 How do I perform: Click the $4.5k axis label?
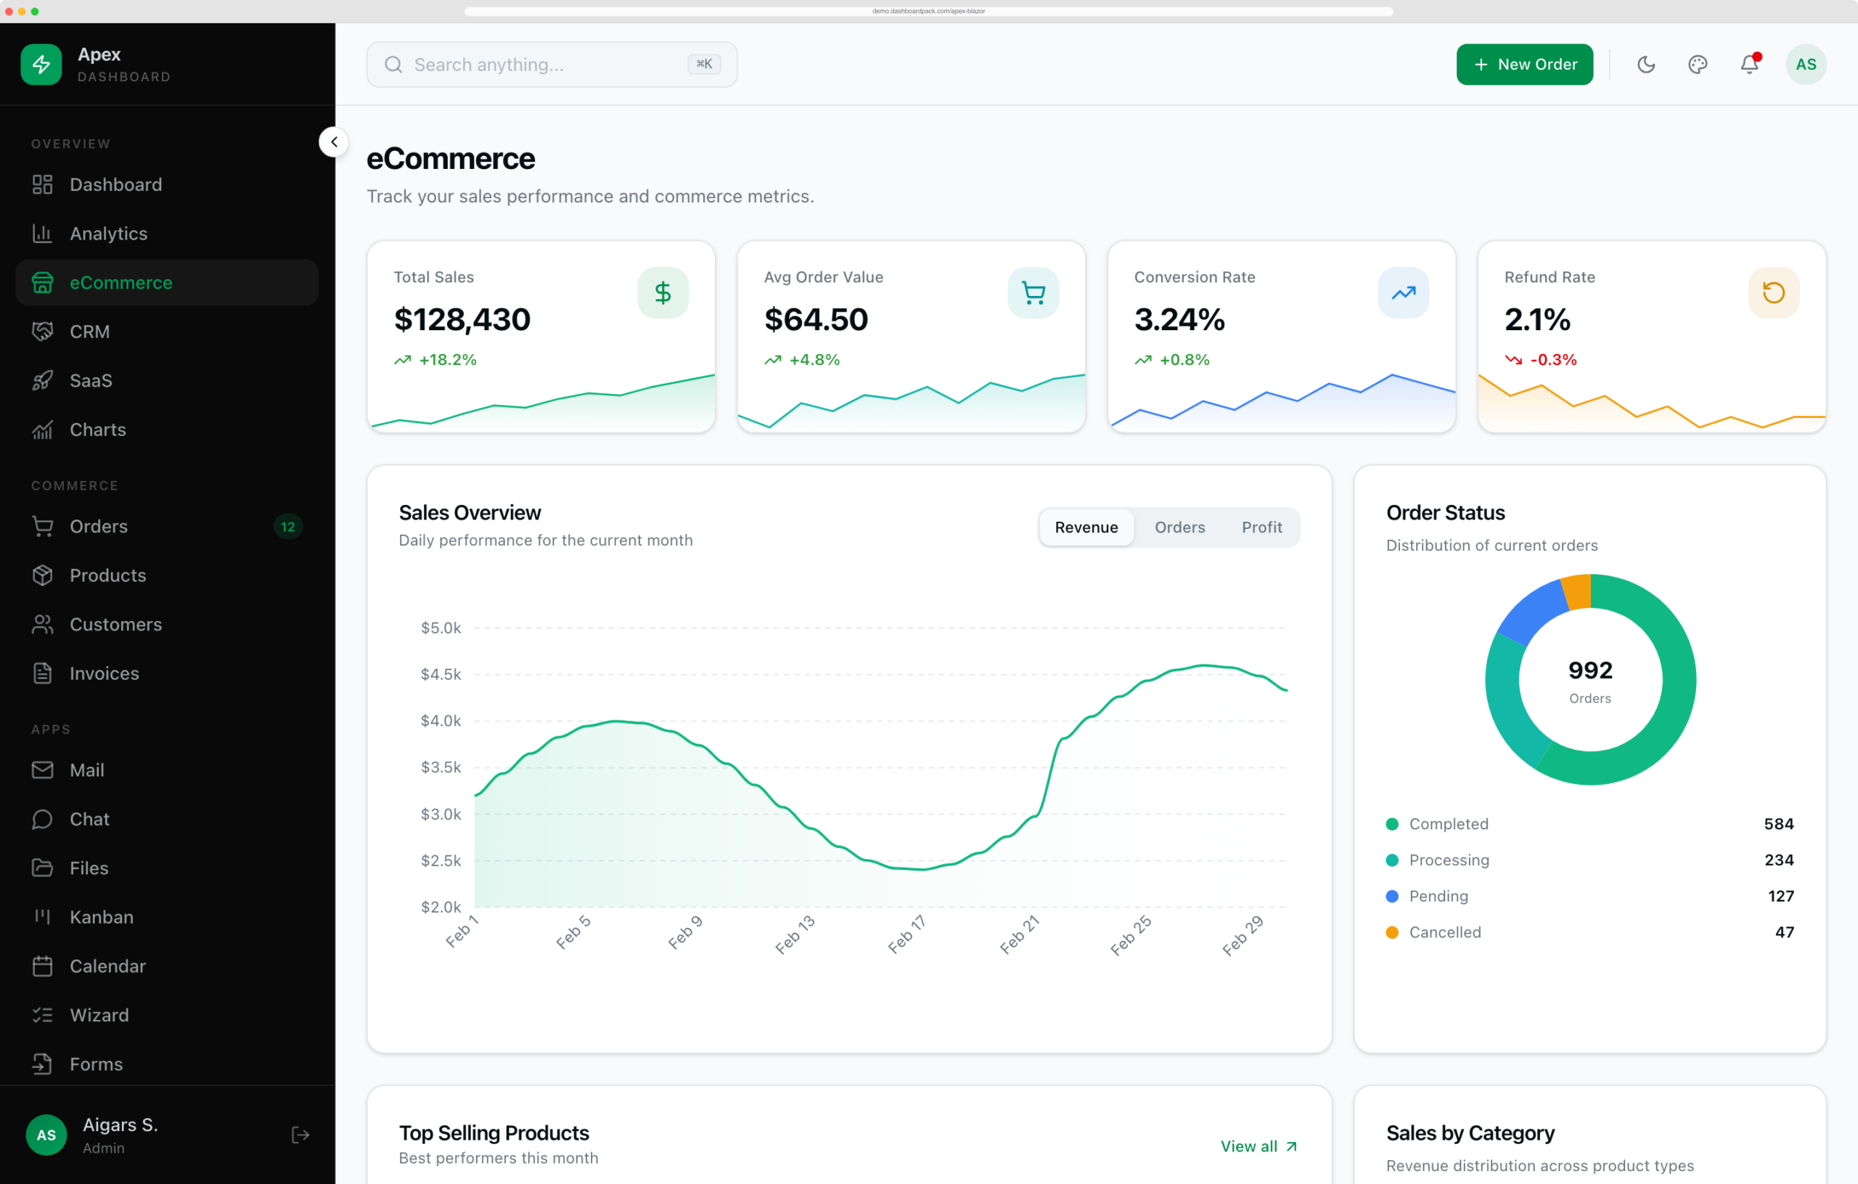coord(441,674)
